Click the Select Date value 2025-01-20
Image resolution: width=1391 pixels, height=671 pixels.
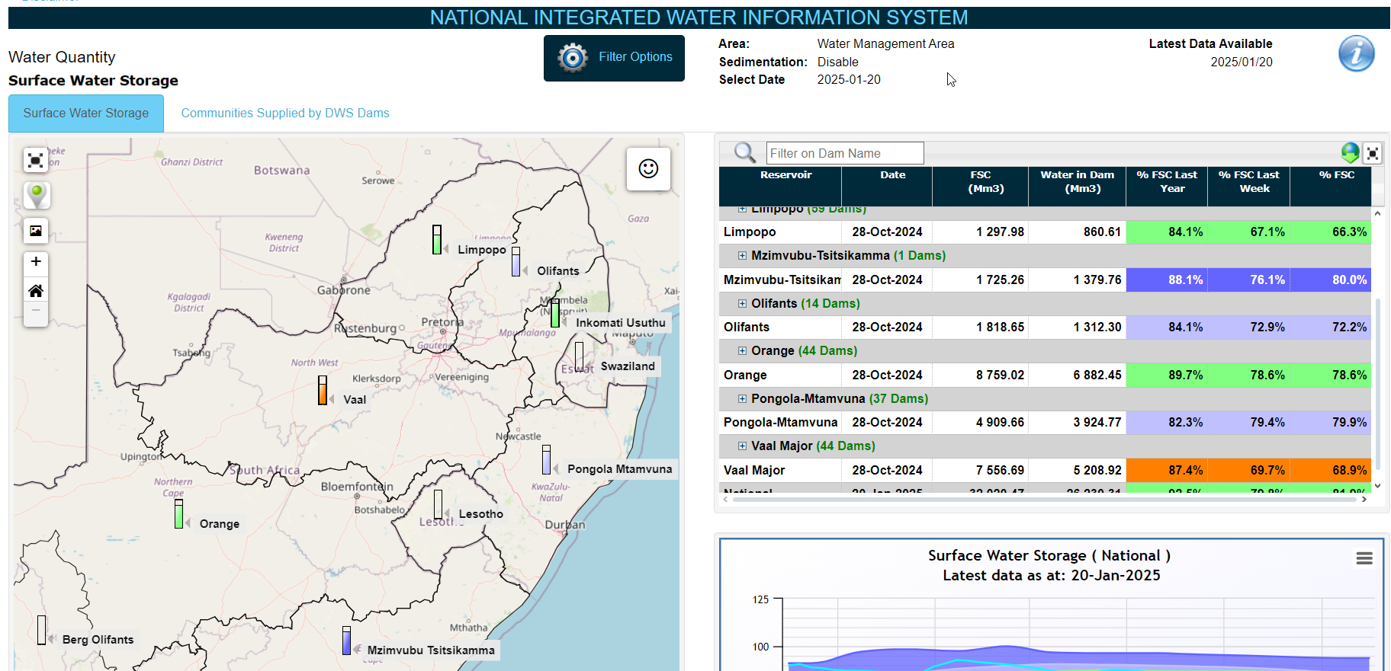pos(849,80)
